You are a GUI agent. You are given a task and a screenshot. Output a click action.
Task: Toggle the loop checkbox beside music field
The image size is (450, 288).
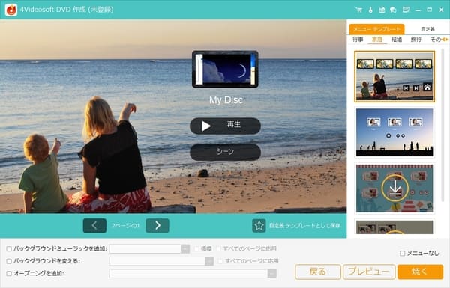196,249
